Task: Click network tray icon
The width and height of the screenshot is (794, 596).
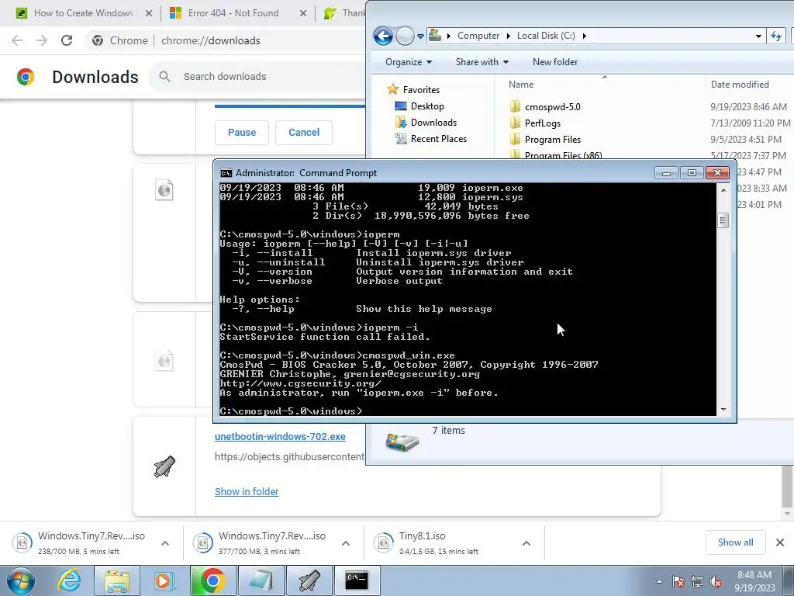Action: pos(697,582)
